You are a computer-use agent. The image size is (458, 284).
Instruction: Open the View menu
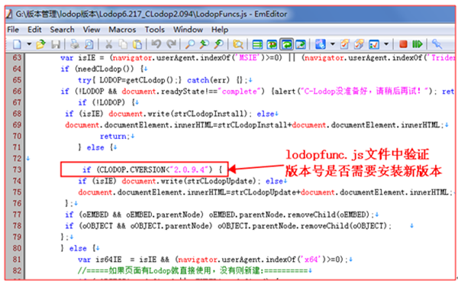pos(92,30)
